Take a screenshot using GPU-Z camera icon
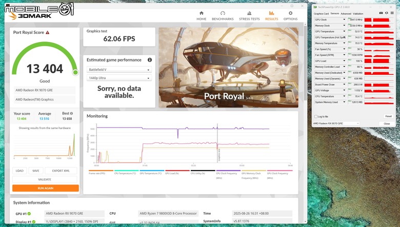The height and width of the screenshot is (227, 400). [381, 13]
